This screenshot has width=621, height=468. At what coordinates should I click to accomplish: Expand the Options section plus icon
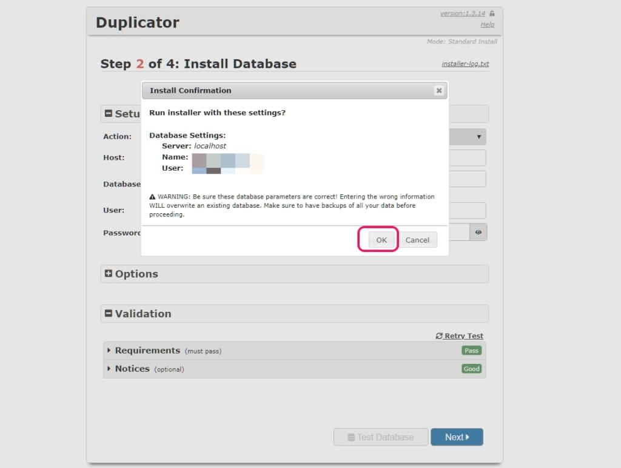coord(109,274)
